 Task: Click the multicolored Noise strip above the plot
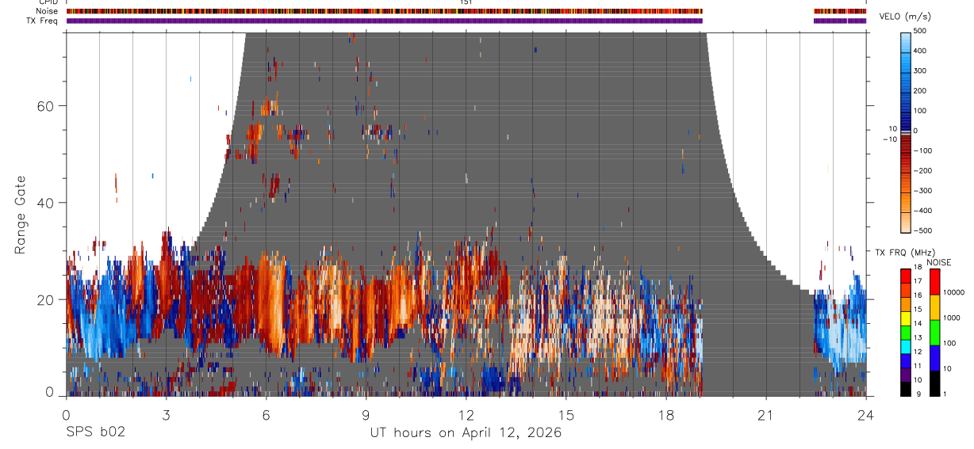(384, 11)
